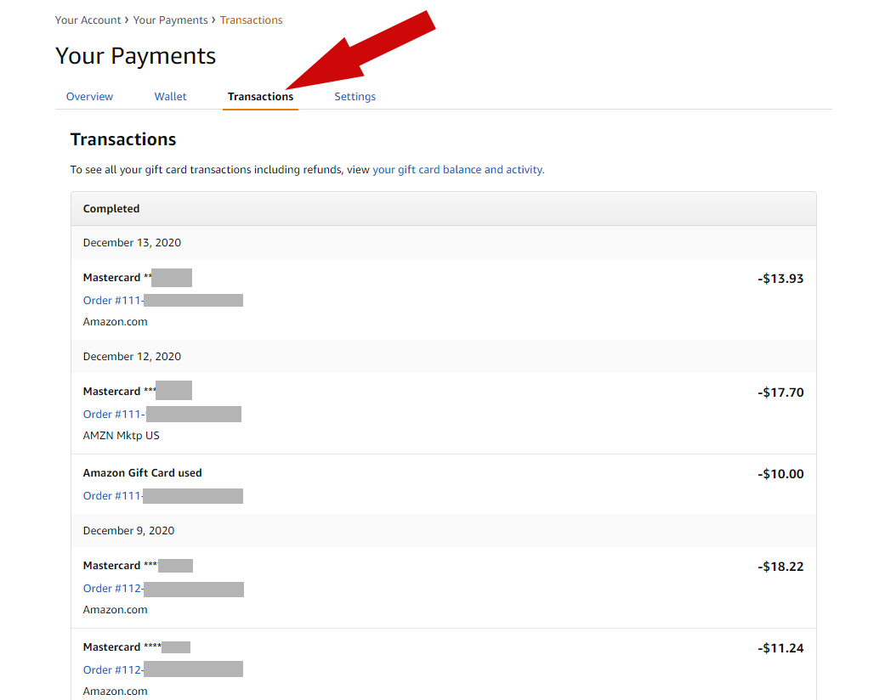Switch to the Overview tab
The image size is (885, 700).
click(89, 96)
